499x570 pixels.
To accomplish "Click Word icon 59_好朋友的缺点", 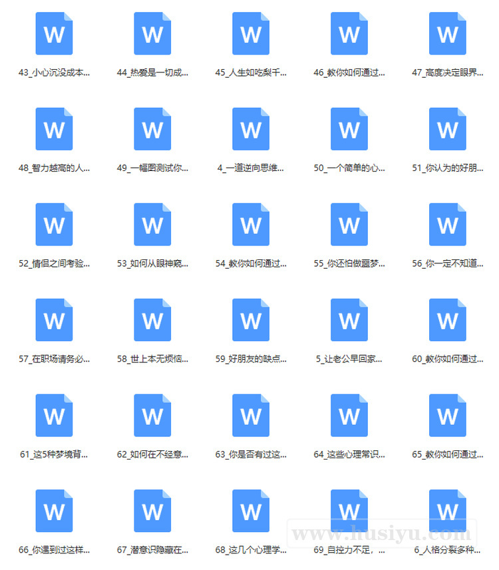I will 251,320.
